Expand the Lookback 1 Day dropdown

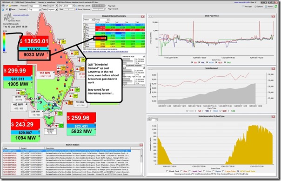point(34,9)
